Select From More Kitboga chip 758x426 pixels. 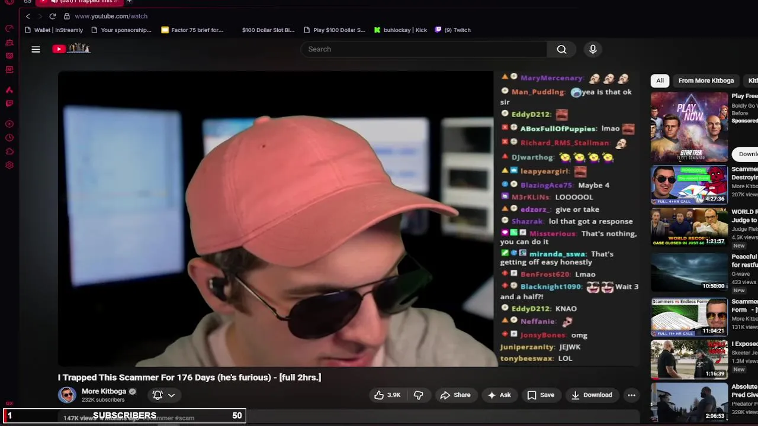coord(706,80)
